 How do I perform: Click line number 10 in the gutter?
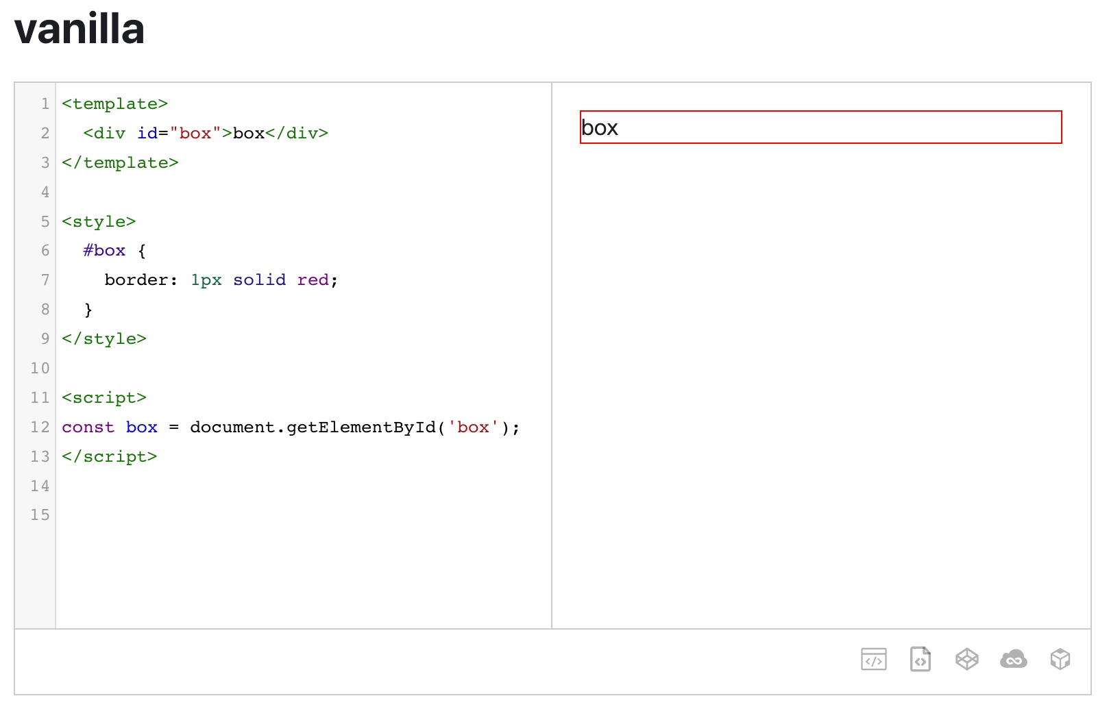40,368
